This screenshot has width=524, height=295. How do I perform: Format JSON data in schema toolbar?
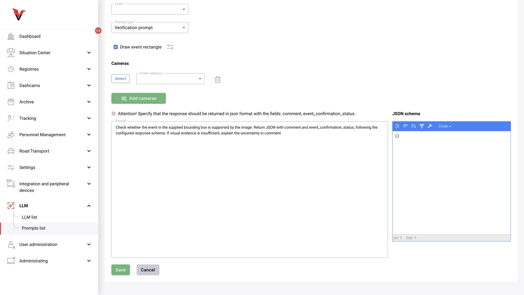click(x=397, y=126)
